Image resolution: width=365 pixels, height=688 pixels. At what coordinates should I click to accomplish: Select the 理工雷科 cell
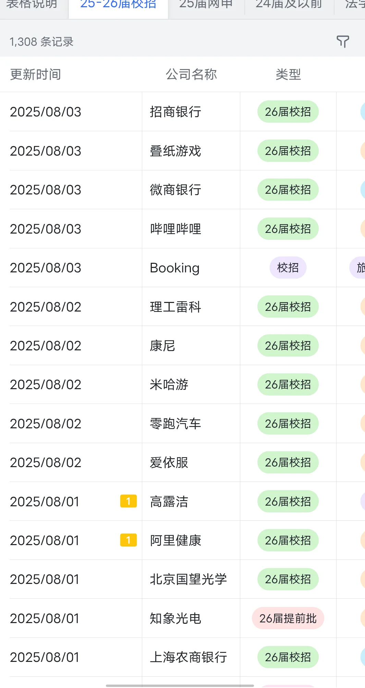(x=191, y=307)
